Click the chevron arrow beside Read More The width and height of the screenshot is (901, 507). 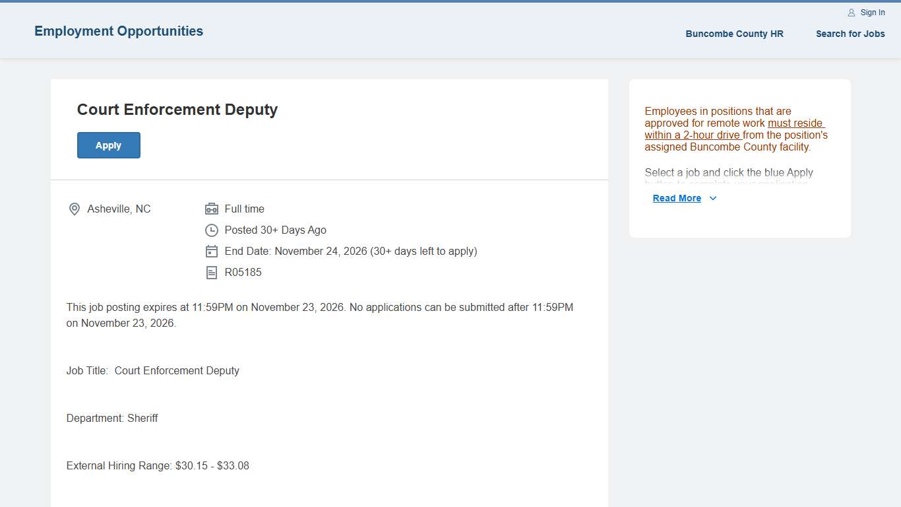pyautogui.click(x=712, y=198)
